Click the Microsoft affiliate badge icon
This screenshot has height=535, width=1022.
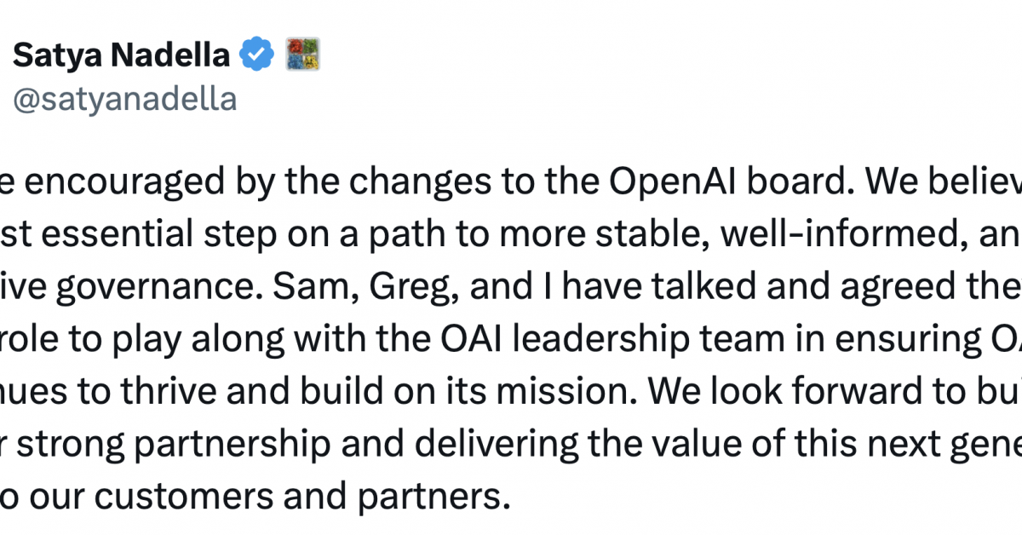pyautogui.click(x=302, y=55)
